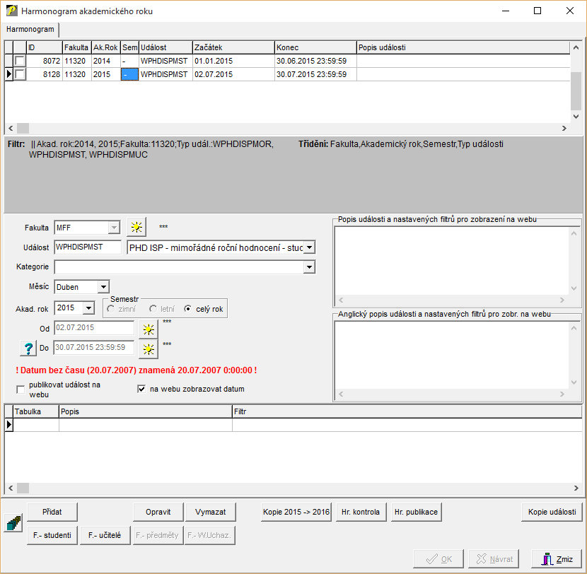Viewport: 587px width, 574px height.
Task: Open the Kategorie dropdown list
Action: [308, 267]
